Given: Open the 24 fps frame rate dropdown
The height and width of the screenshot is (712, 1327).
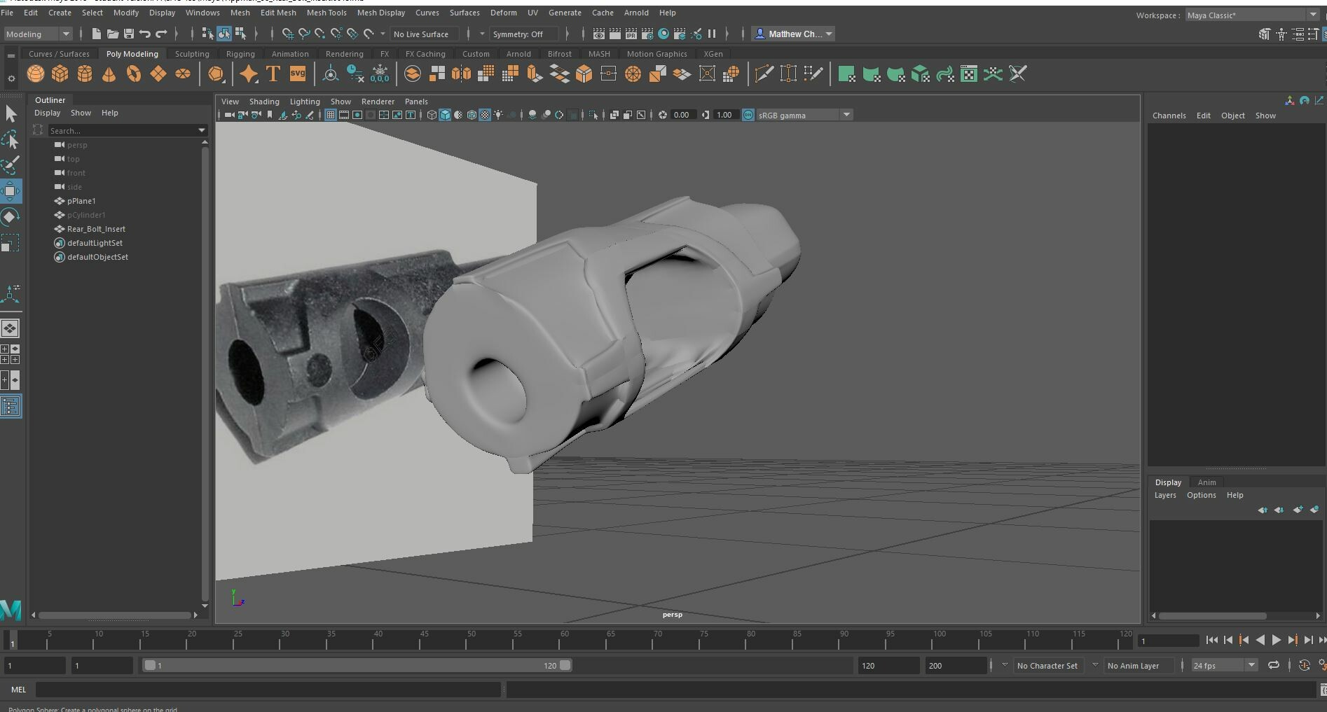Looking at the screenshot, I should [1251, 665].
